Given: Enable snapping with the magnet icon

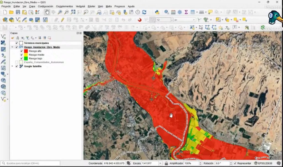Looking at the screenshot, I should pyautogui.click(x=139, y=20).
